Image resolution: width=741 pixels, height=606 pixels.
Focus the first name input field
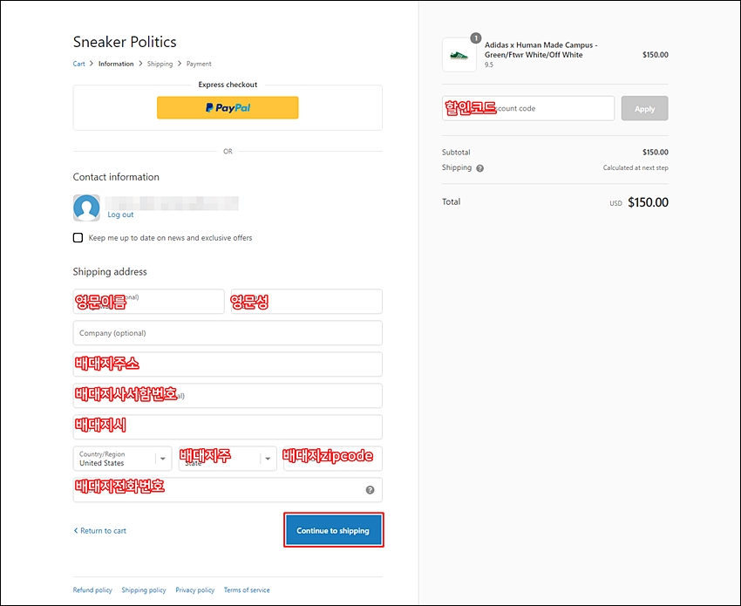[x=149, y=302]
